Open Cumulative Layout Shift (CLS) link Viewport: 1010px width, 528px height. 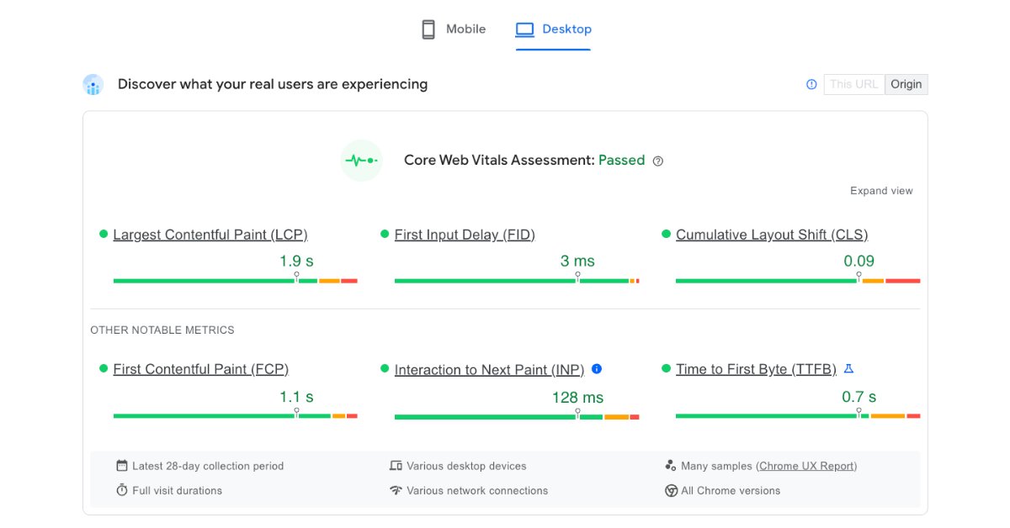[x=772, y=235]
